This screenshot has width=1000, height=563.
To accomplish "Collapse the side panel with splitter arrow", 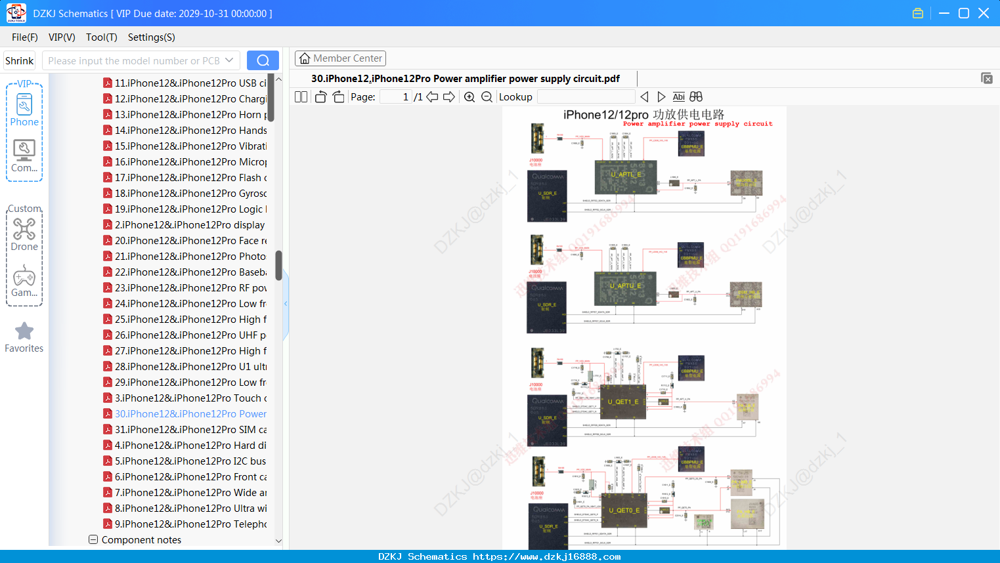I will click(286, 303).
